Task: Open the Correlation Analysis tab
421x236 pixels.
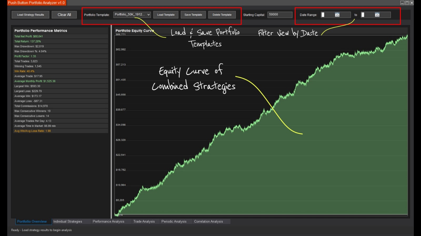Action: [208, 222]
